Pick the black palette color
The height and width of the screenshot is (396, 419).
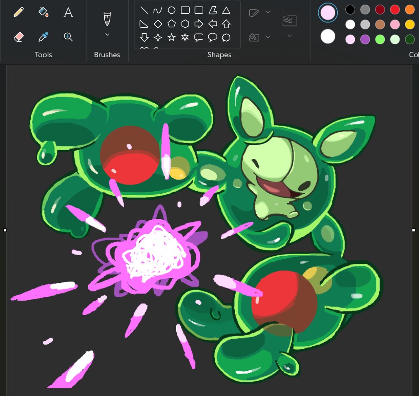(x=350, y=10)
